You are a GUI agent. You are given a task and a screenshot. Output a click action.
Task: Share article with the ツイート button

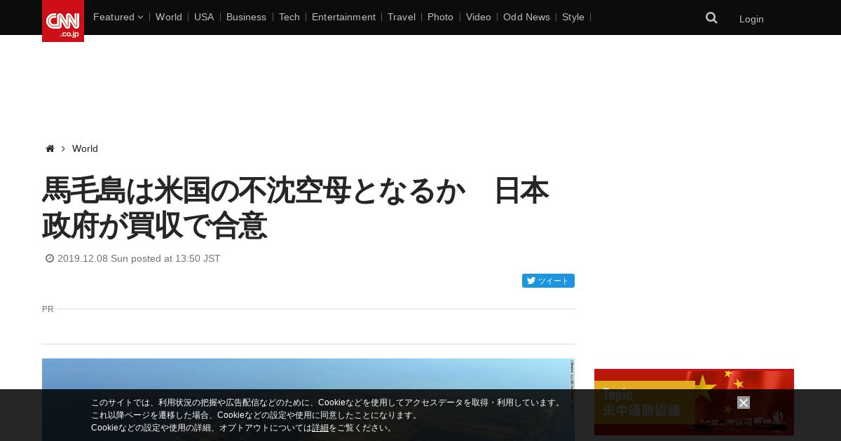coord(548,281)
